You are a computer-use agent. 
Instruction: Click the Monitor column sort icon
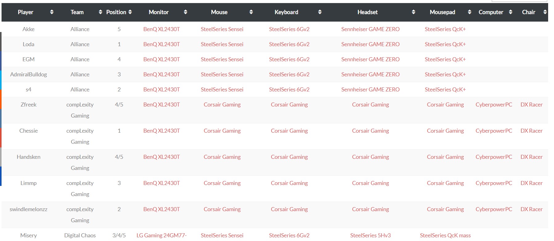(x=185, y=12)
